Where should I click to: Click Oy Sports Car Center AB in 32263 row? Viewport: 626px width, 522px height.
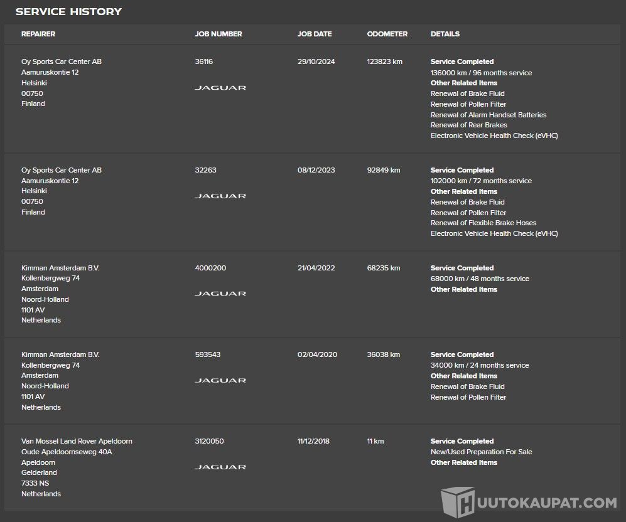tap(62, 170)
